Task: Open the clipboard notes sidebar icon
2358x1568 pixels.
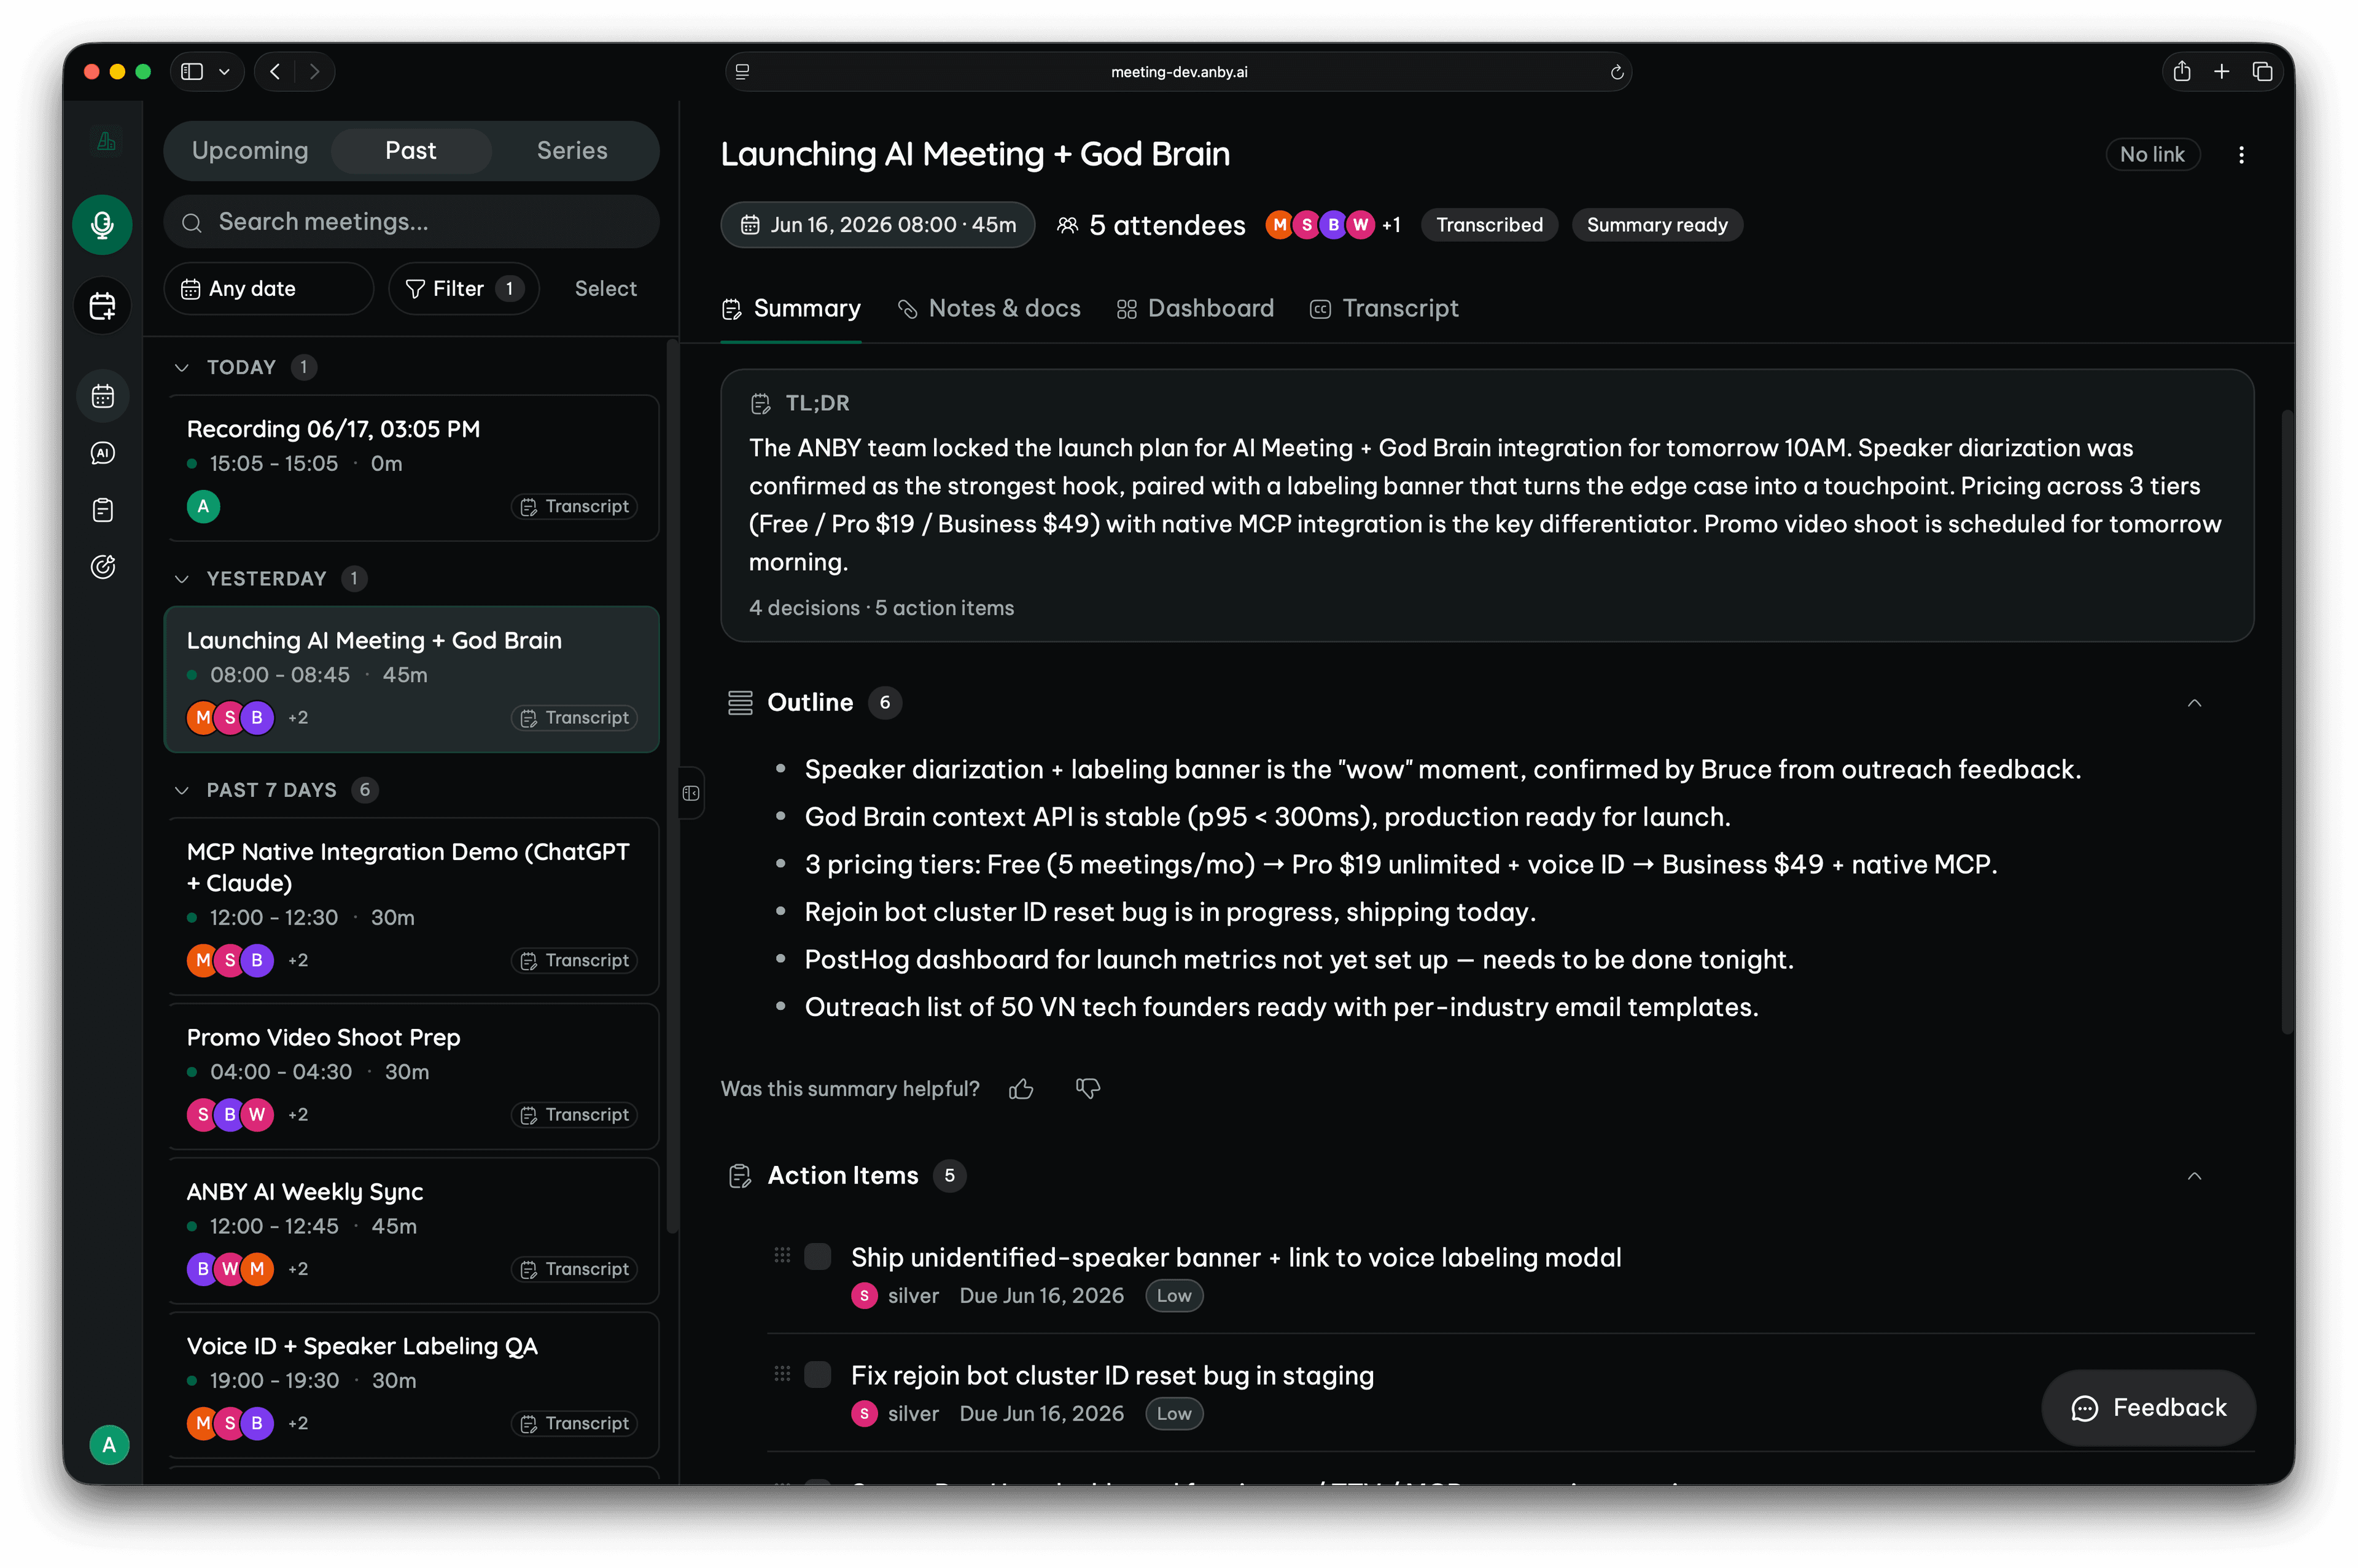Action: click(x=102, y=510)
